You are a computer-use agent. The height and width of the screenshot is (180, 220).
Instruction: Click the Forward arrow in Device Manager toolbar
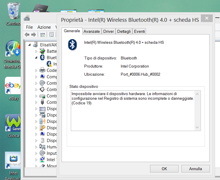click(x=34, y=34)
